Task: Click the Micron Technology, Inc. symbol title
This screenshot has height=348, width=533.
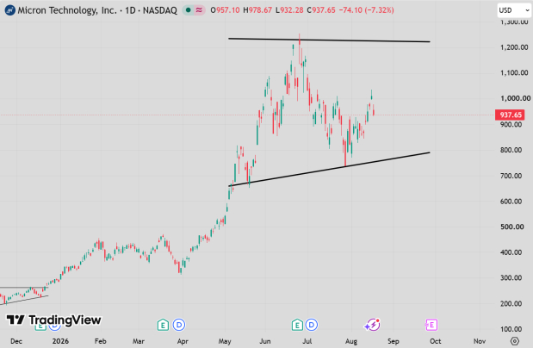Action: tap(67, 10)
